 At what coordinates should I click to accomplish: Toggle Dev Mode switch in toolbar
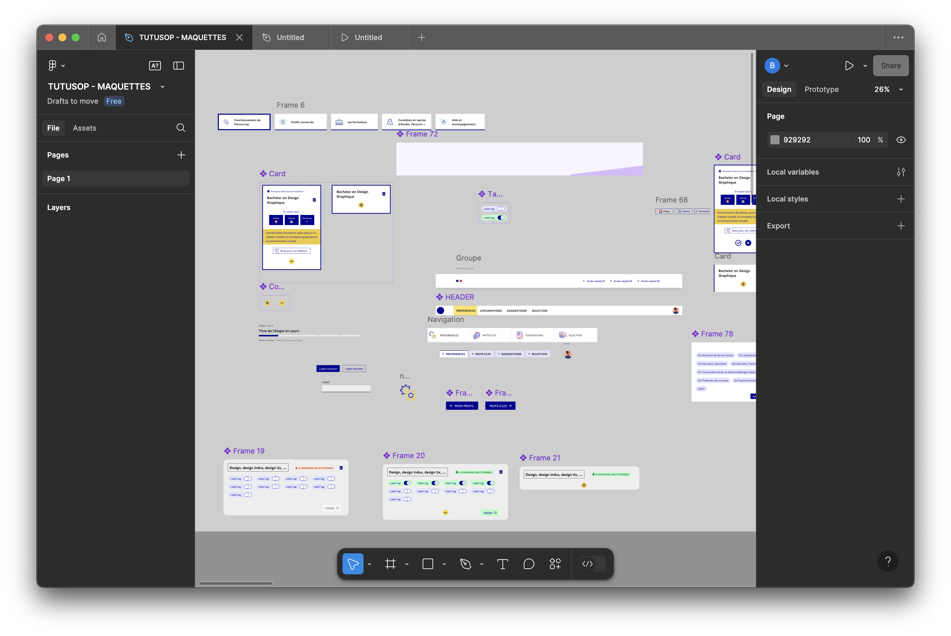tap(592, 564)
